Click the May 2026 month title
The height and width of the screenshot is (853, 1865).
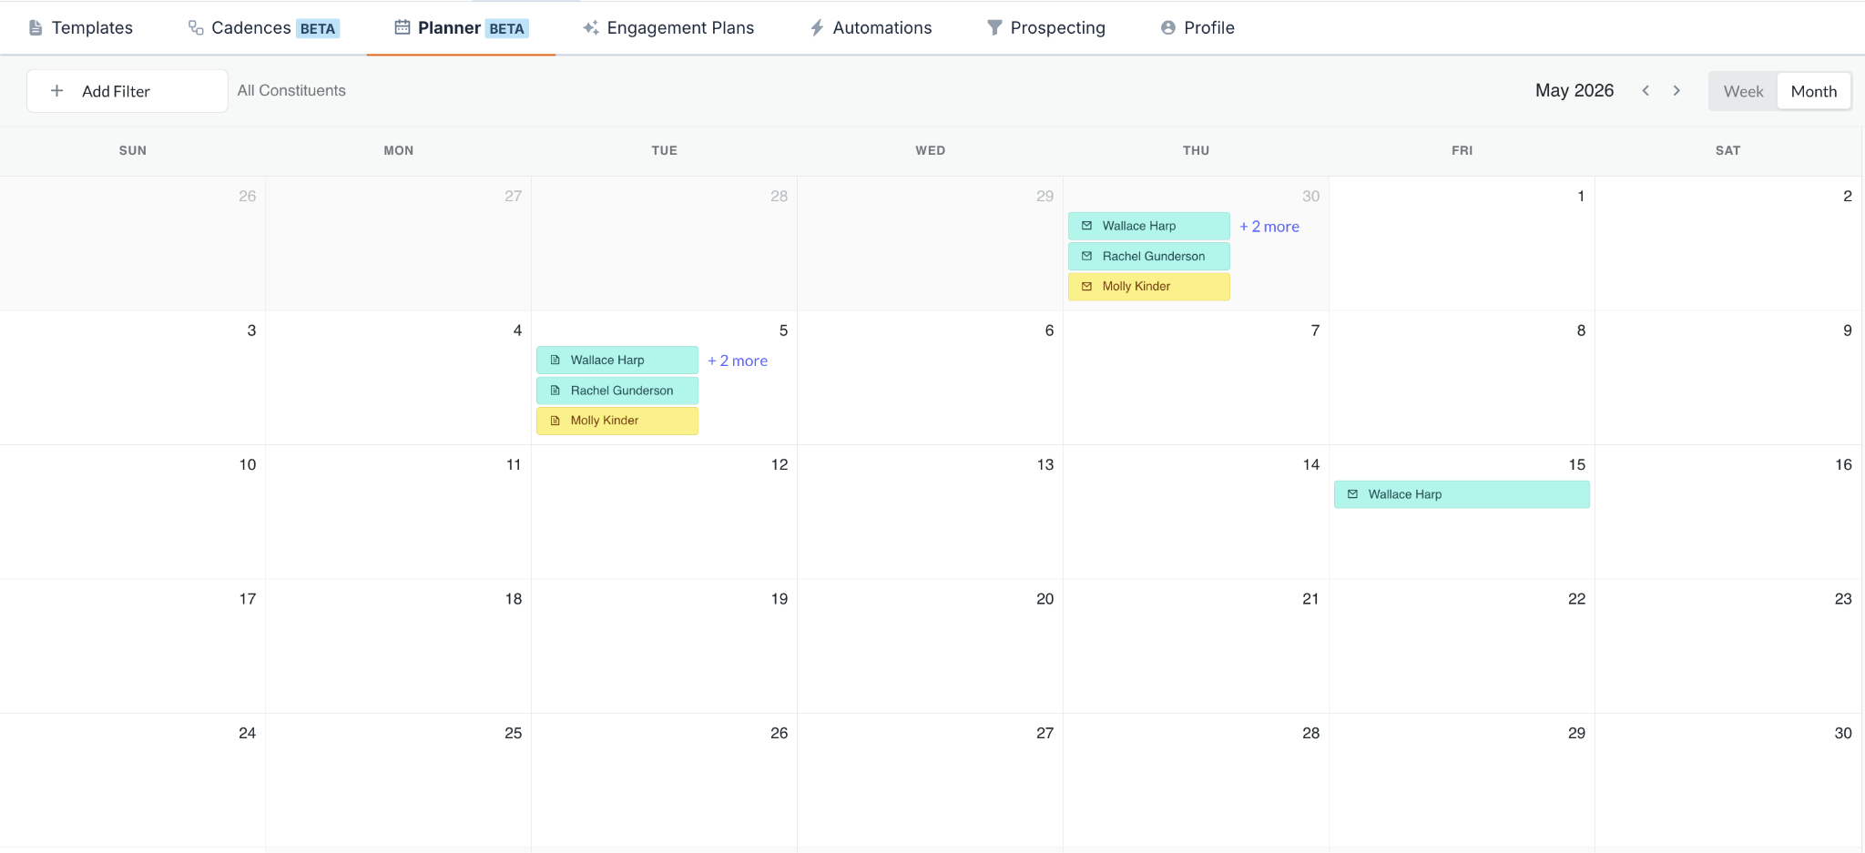pyautogui.click(x=1575, y=90)
